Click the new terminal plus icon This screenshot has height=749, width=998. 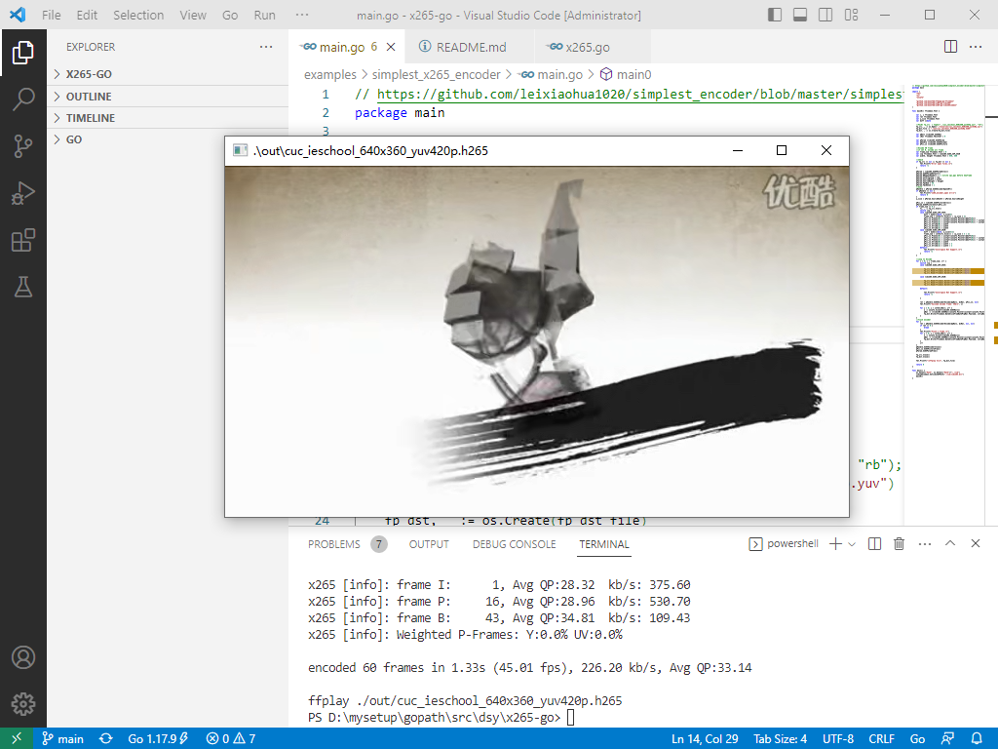tap(835, 544)
